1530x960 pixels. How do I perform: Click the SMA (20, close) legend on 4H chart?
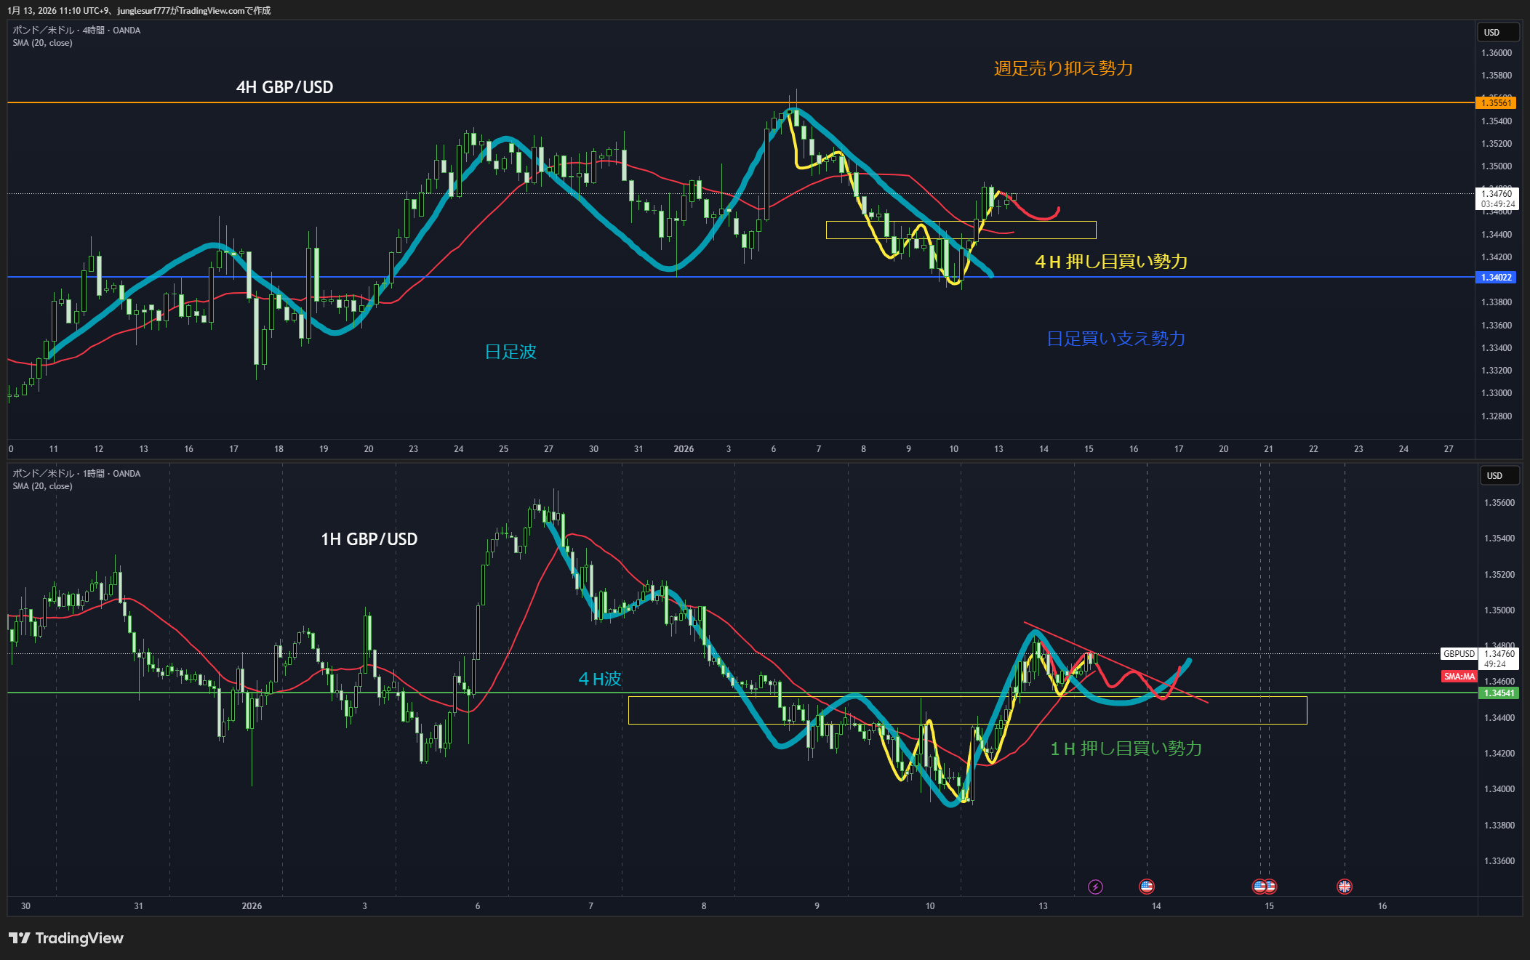click(42, 43)
